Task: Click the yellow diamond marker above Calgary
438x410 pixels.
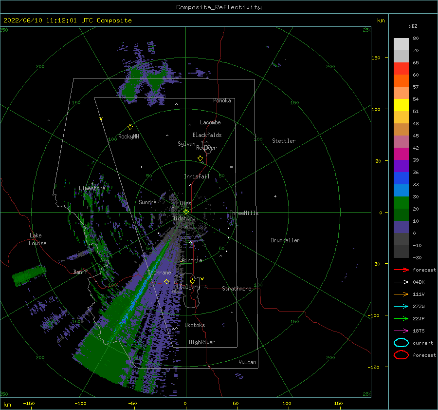Action: click(x=192, y=281)
